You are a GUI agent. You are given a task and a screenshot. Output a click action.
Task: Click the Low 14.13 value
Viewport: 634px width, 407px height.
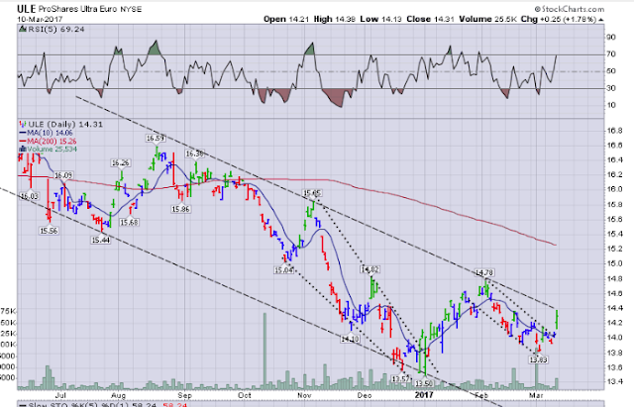click(x=380, y=19)
